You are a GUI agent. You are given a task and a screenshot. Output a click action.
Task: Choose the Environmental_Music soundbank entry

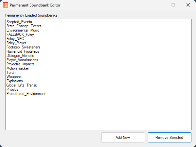(23, 30)
